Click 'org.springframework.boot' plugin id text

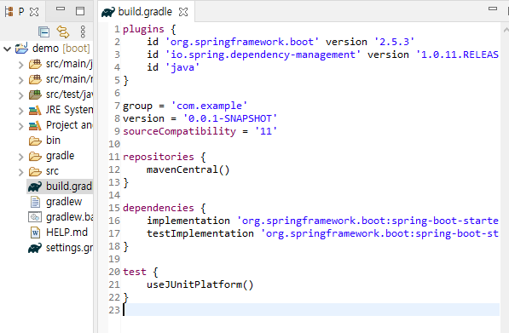[242, 42]
